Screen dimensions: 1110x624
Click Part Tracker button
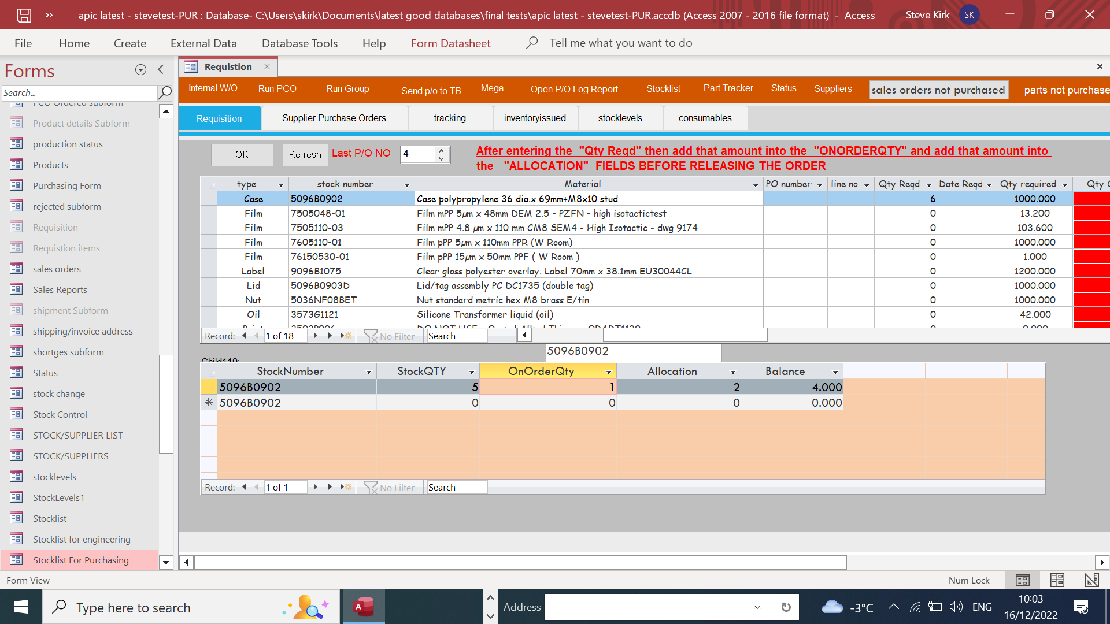coord(728,88)
